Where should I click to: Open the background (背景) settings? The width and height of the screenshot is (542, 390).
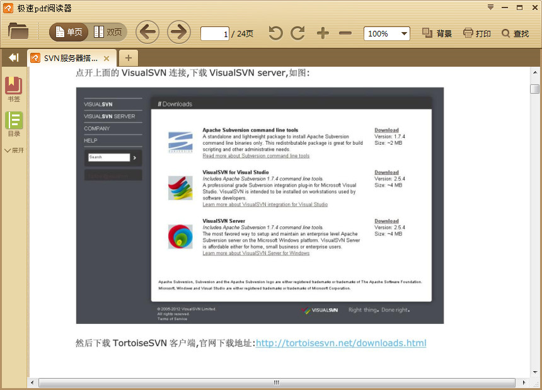pos(437,33)
